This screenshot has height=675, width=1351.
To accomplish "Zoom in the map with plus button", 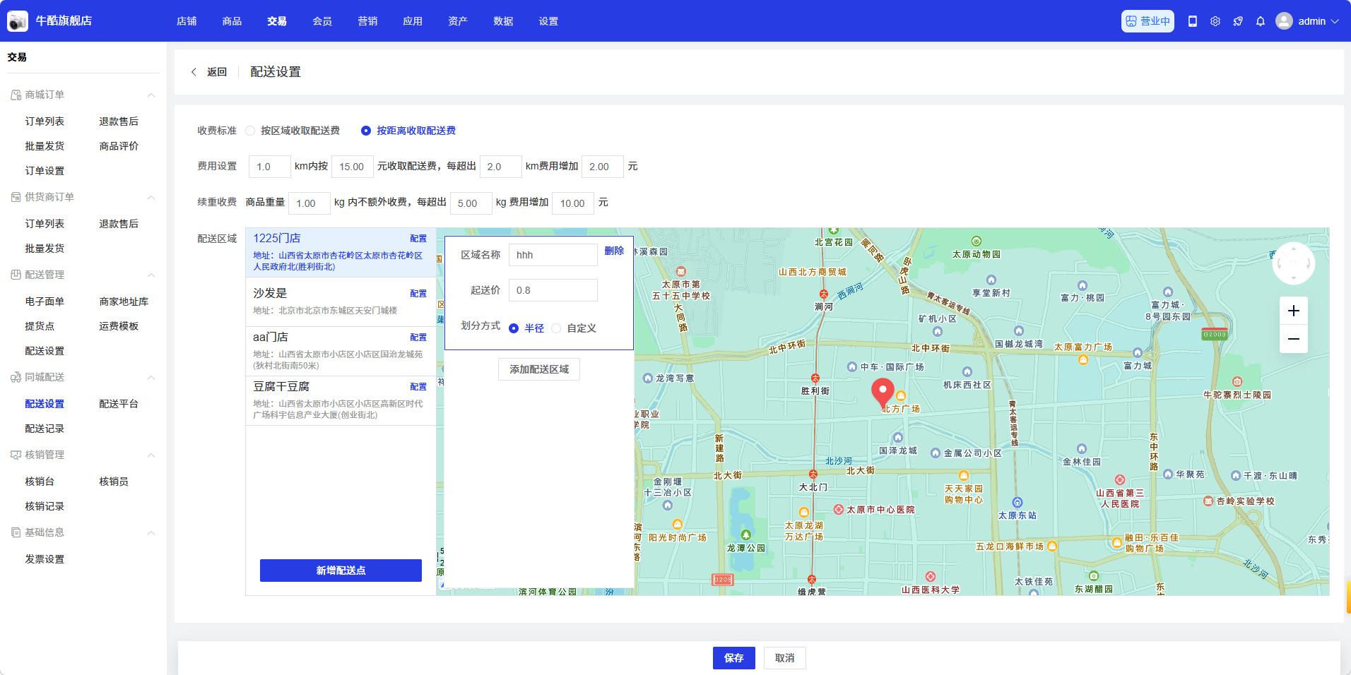I will (x=1293, y=311).
